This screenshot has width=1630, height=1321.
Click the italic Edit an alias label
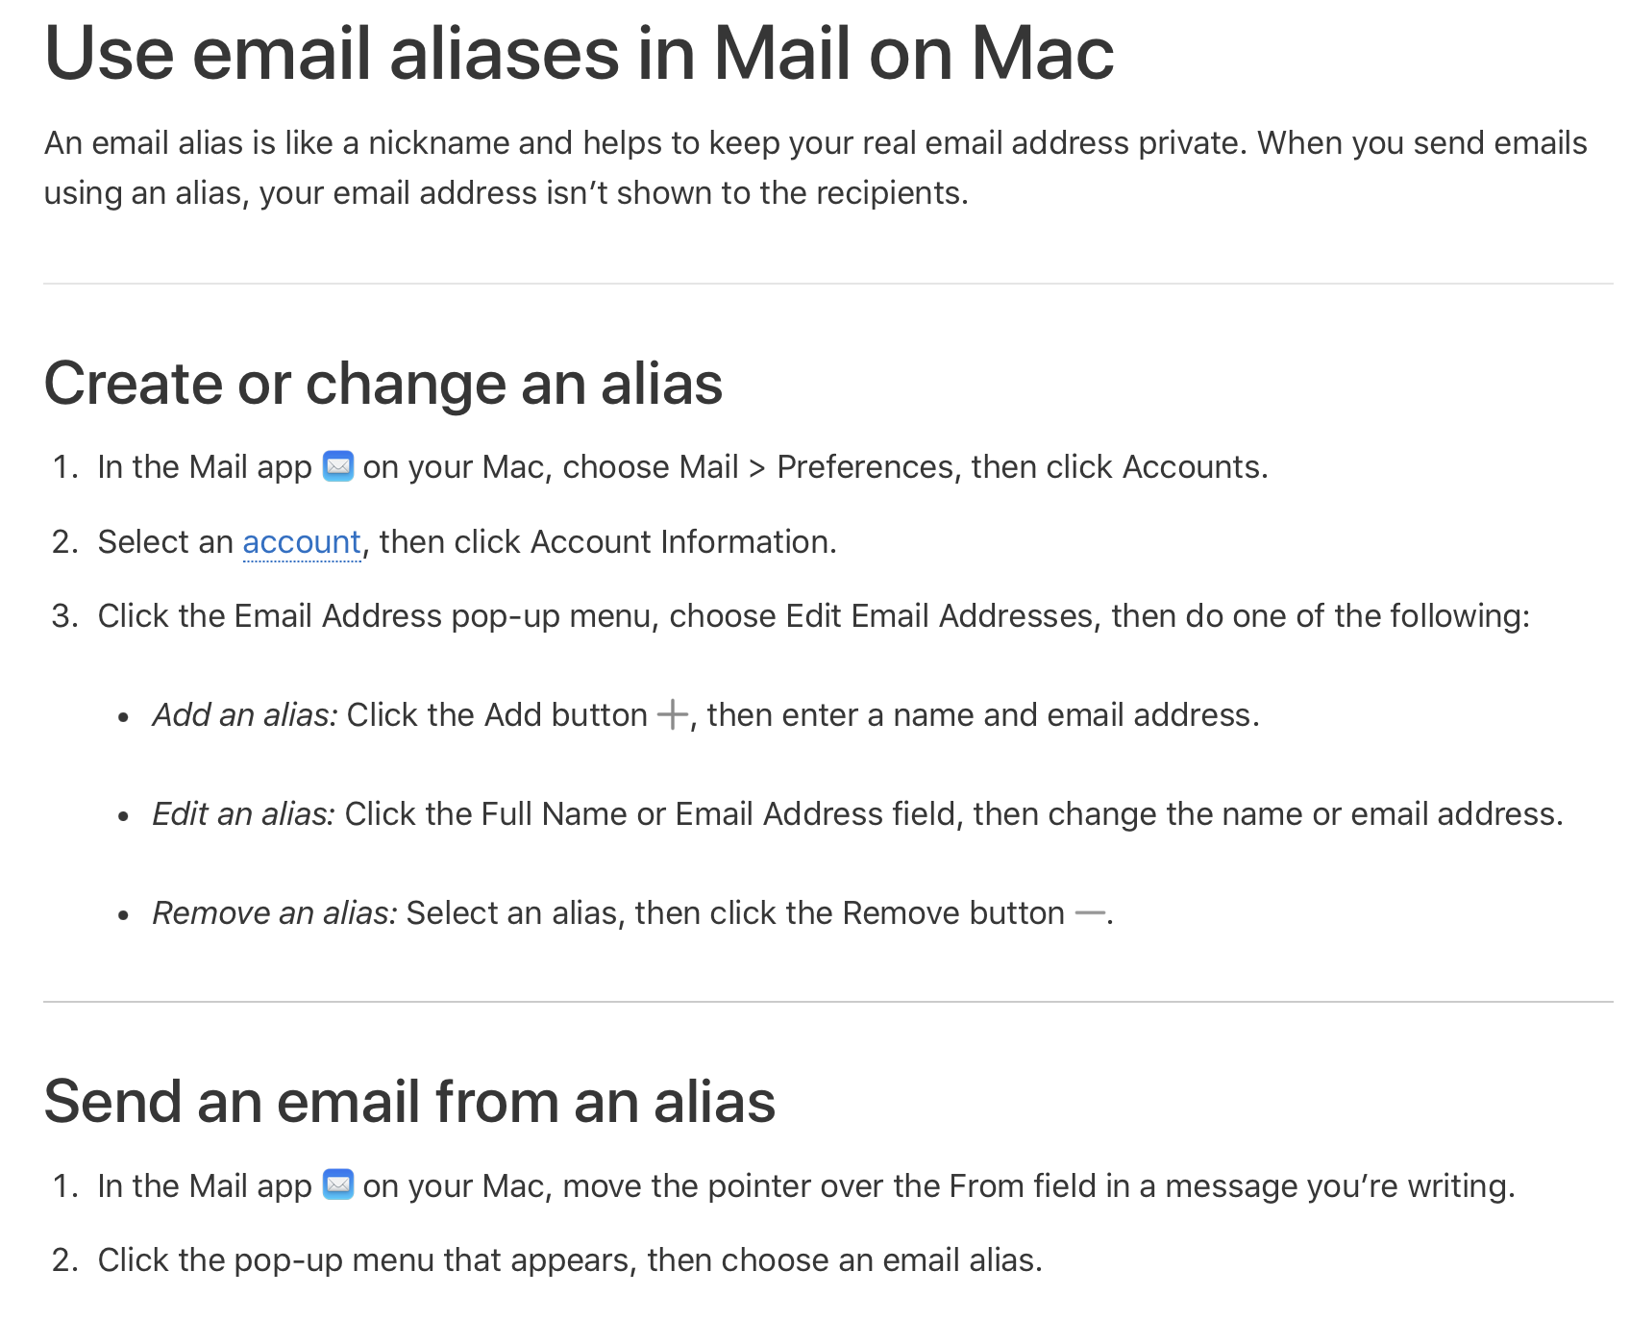243,814
